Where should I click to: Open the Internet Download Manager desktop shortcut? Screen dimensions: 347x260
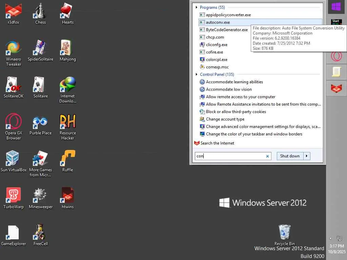[x=67, y=90]
